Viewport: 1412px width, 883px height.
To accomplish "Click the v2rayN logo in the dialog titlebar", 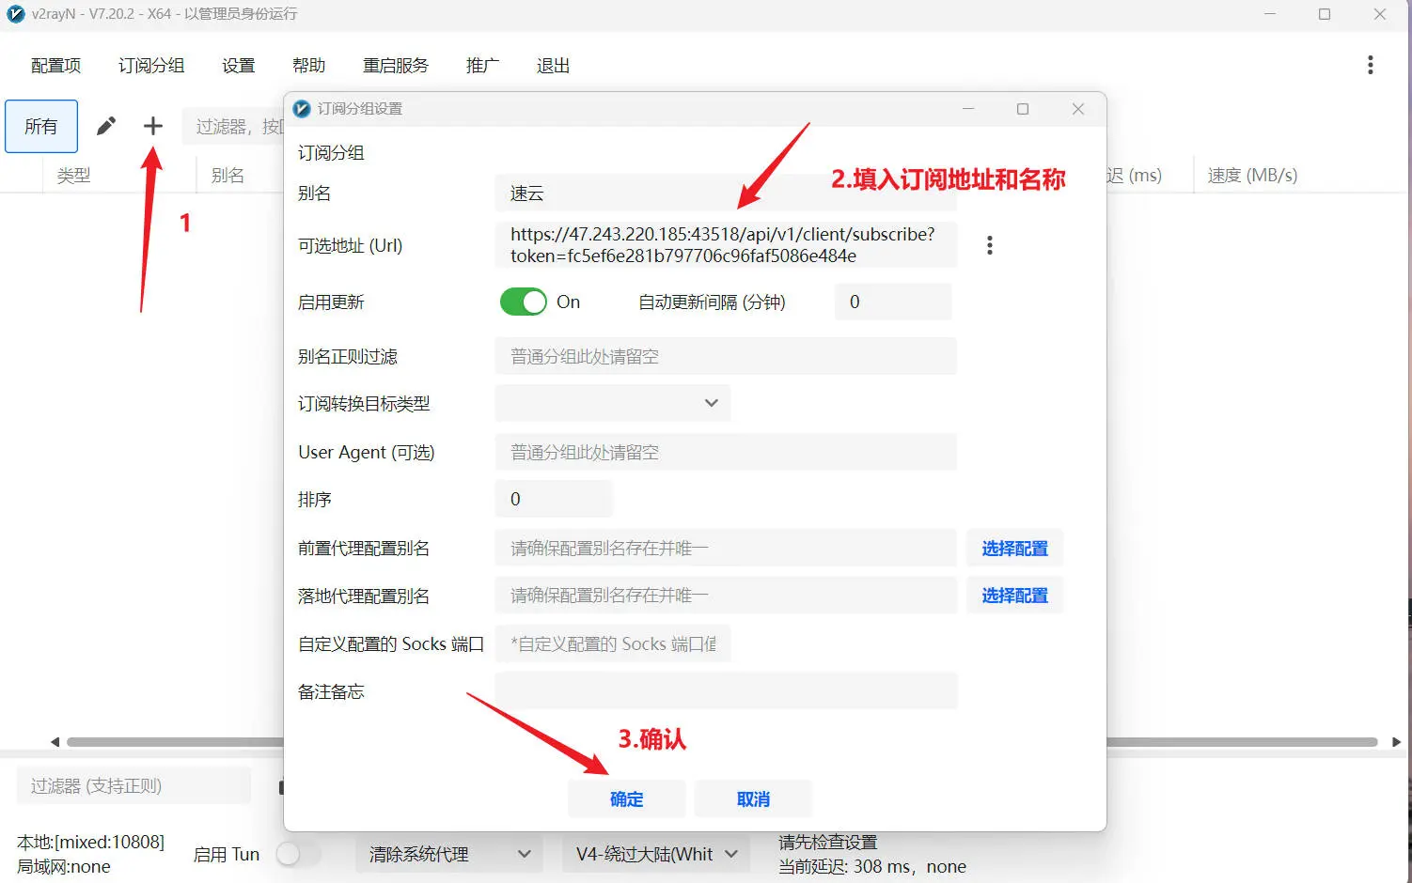I will point(301,108).
